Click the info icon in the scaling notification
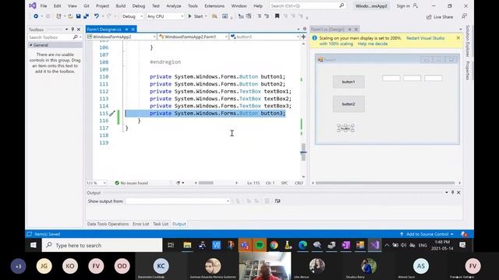Viewport: 499px width, 280px height. tap(314, 38)
